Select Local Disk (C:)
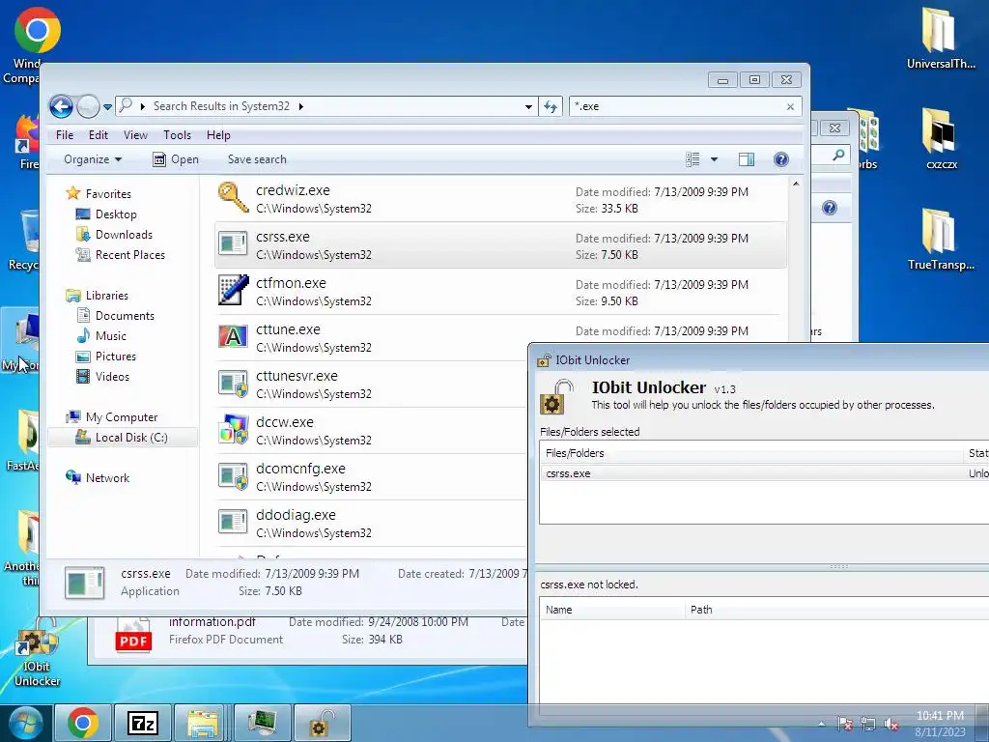Screen dimensions: 989x742 click(x=123, y=438)
